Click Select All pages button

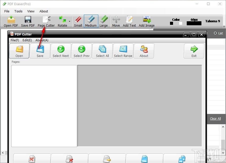pos(102,51)
